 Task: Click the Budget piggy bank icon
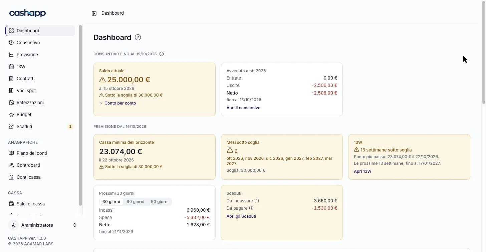pyautogui.click(x=11, y=115)
